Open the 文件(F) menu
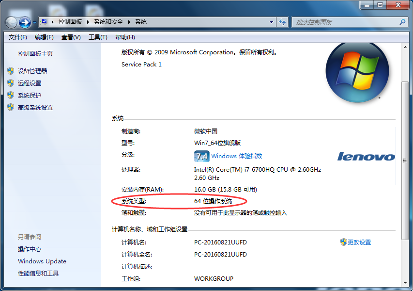The width and height of the screenshot is (413, 291). [17, 37]
